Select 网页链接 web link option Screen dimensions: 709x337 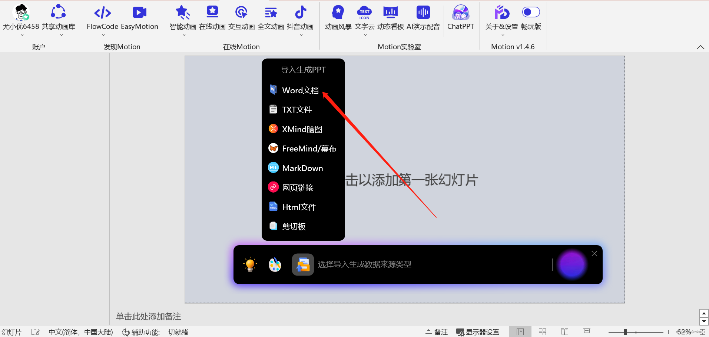pos(303,187)
